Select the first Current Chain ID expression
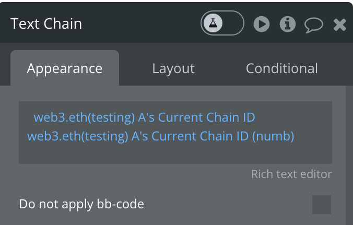The height and width of the screenshot is (225, 353). 144,117
